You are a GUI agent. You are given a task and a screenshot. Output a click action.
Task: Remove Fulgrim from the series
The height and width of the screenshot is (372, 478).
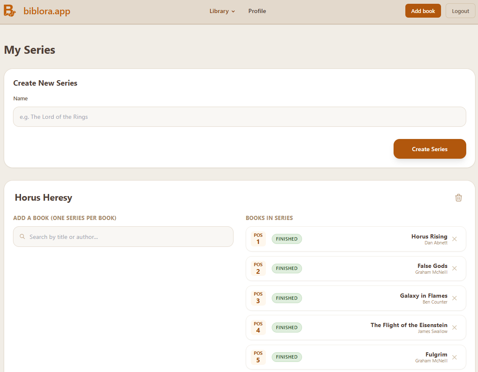tap(454, 357)
